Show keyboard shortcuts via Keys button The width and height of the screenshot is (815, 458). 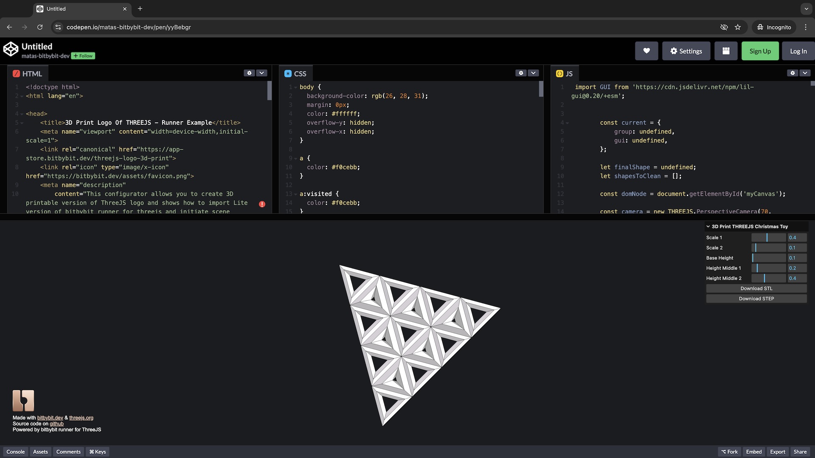pyautogui.click(x=98, y=452)
